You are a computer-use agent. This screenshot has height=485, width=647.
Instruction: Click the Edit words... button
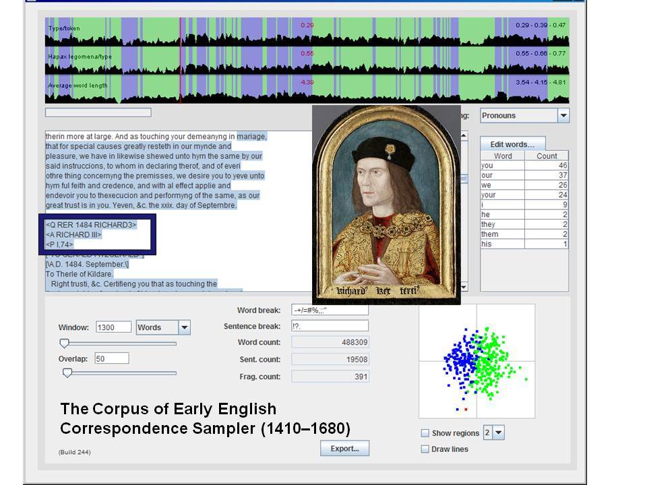[x=512, y=144]
